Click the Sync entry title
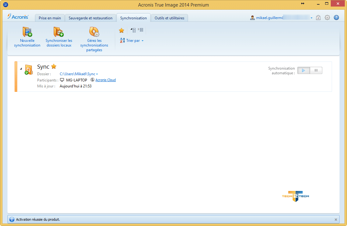 (x=43, y=66)
